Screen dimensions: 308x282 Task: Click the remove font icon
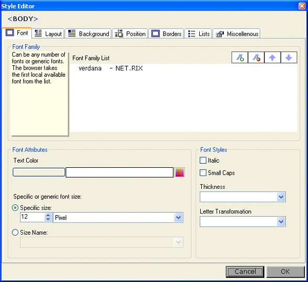[x=256, y=58]
